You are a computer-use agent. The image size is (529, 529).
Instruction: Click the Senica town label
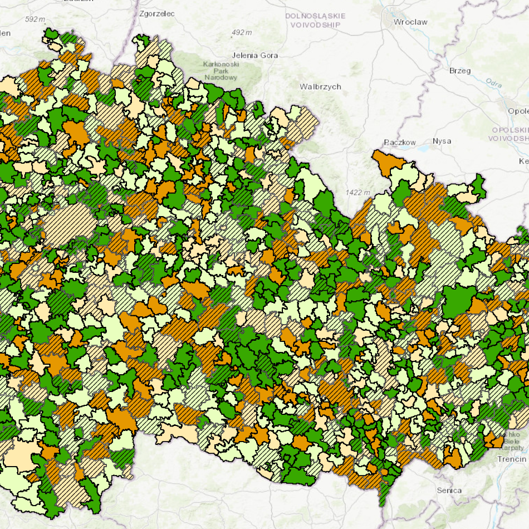pyautogui.click(x=449, y=491)
